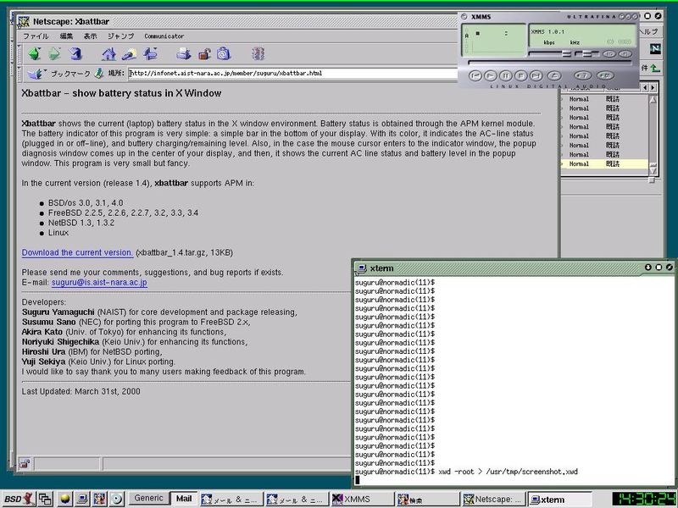Viewport: 678px width, 508px height.
Task: Go to Home in Netscape toolbar
Action: (109, 54)
